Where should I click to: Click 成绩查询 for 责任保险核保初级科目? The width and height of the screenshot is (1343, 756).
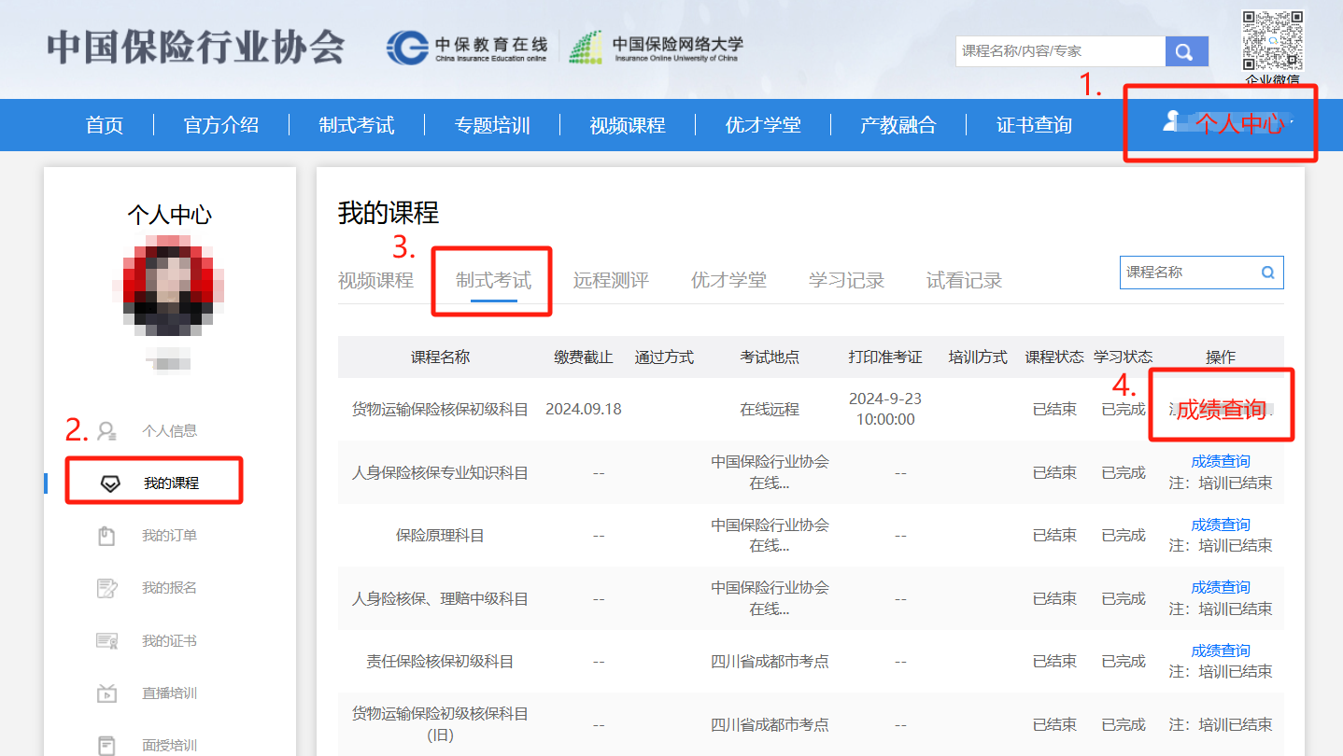(x=1220, y=651)
